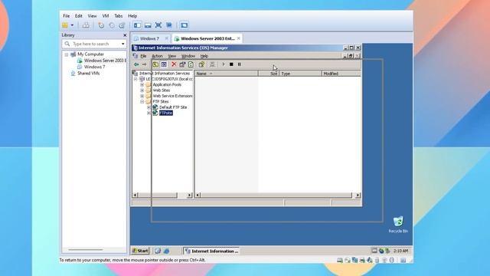Click the Forward arrow in IIS toolbar
Viewport: 490px width, 276px height.
point(145,64)
